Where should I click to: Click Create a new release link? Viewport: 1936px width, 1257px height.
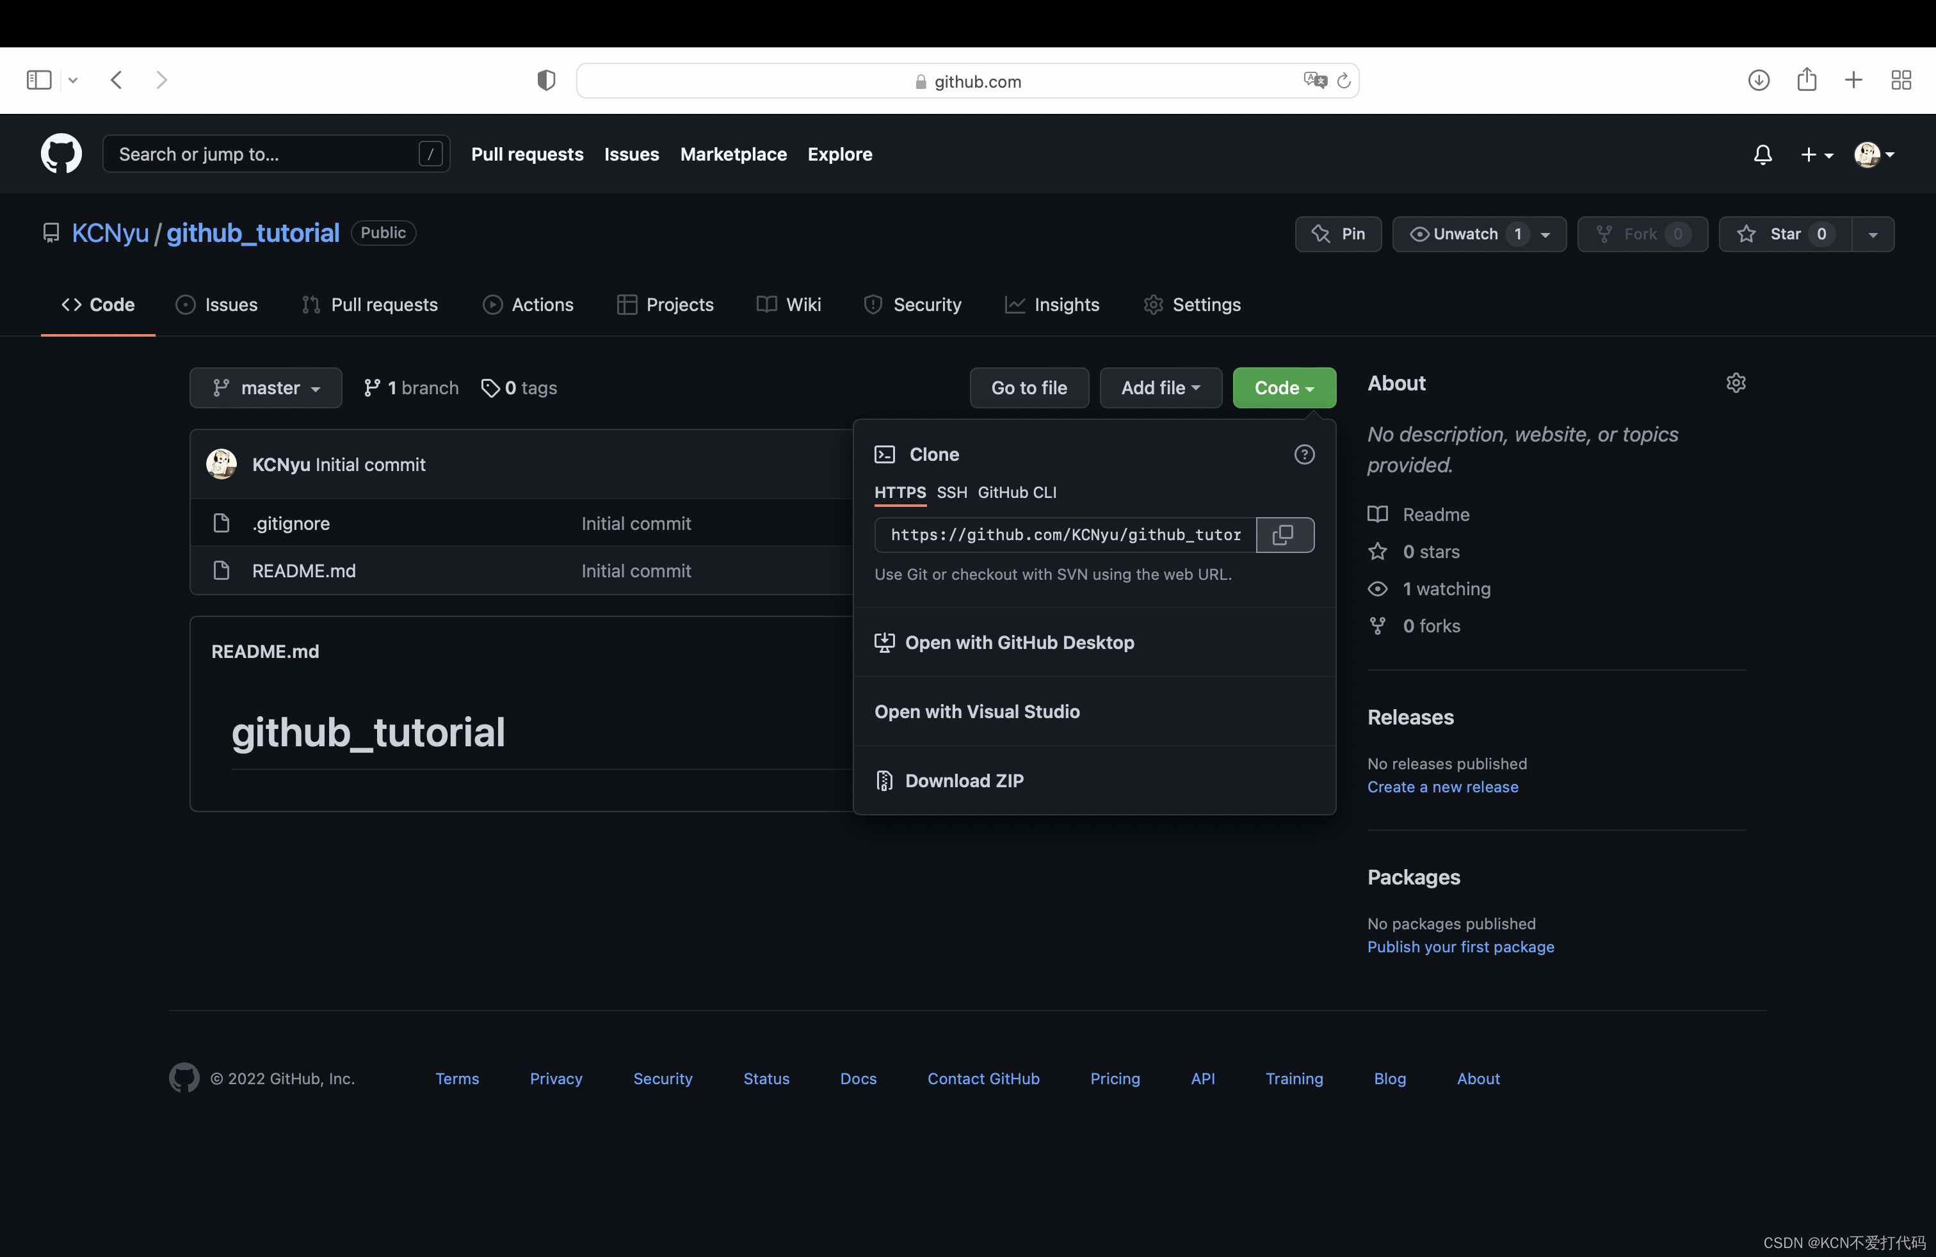[x=1442, y=786]
